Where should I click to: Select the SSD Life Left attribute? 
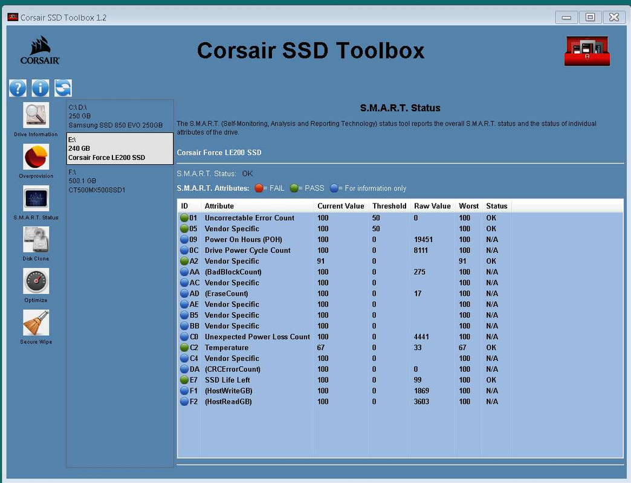(x=227, y=380)
